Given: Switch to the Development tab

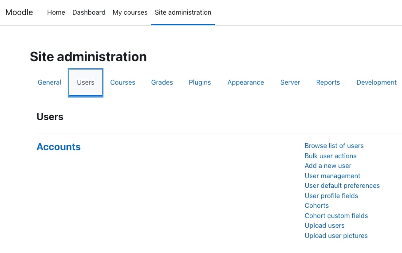Looking at the screenshot, I should (x=376, y=82).
